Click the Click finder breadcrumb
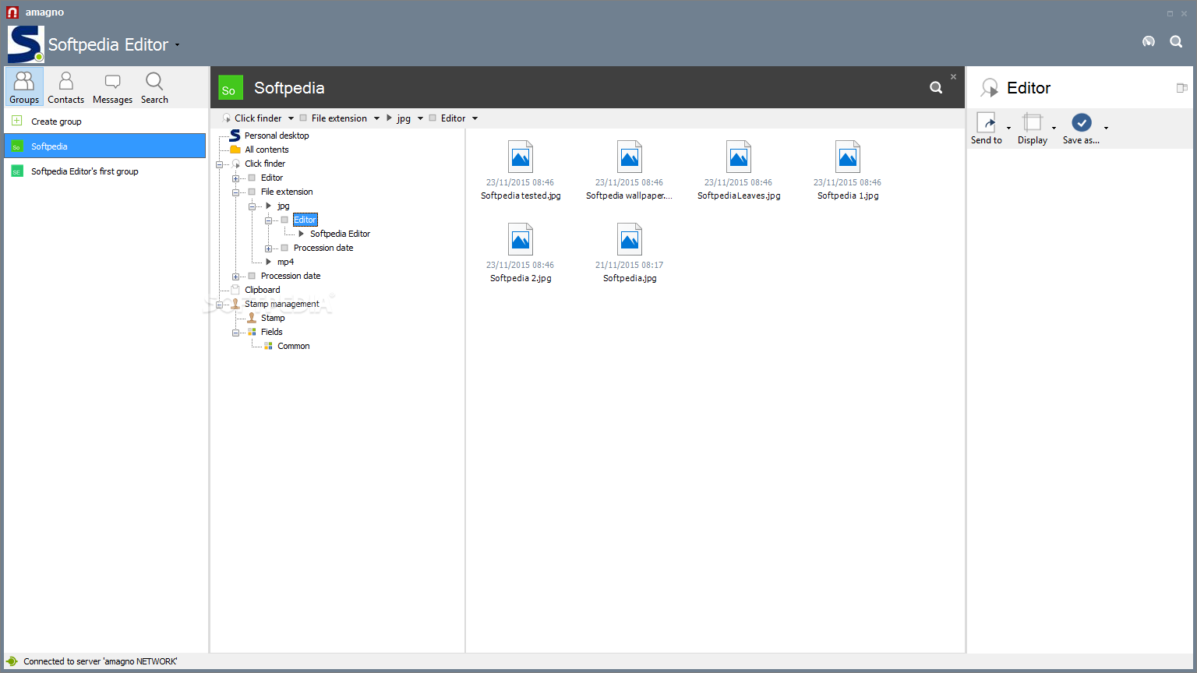The image size is (1197, 673). (258, 118)
